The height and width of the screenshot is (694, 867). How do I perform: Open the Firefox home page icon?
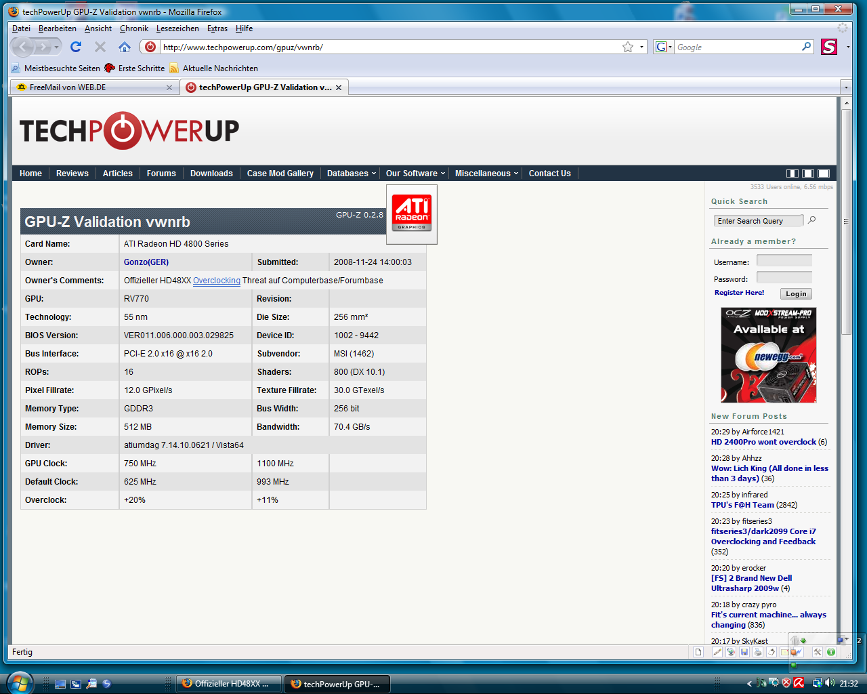(125, 47)
